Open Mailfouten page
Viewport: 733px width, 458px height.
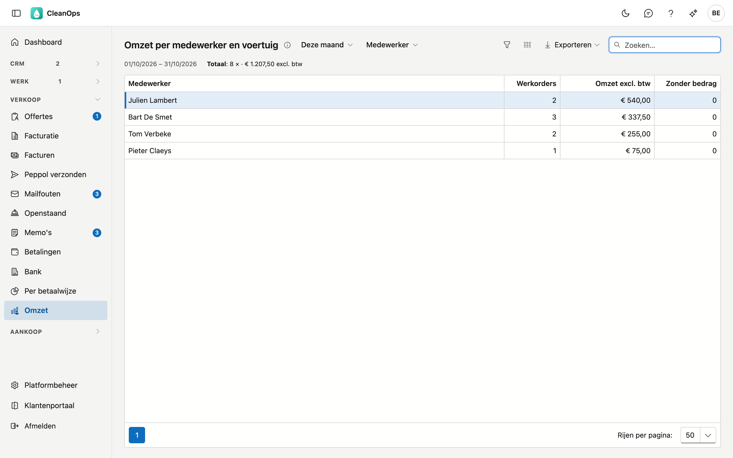[x=56, y=194]
